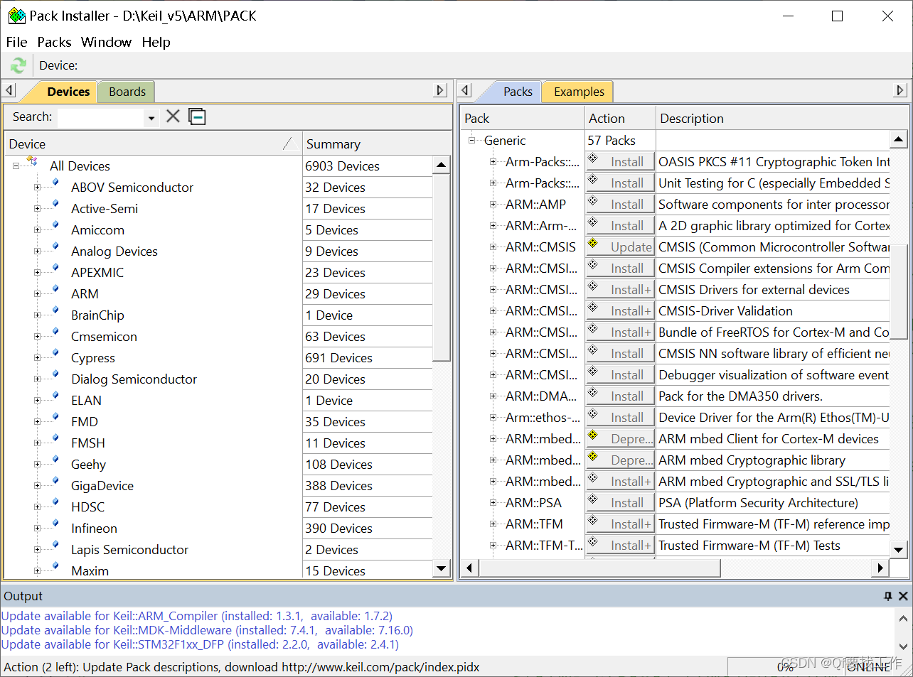Click the diamond icon beside ABOV Semiconductor
The image size is (913, 677).
(x=55, y=184)
